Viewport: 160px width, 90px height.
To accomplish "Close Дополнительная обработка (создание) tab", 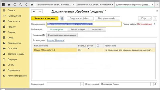I will coord(153,4).
